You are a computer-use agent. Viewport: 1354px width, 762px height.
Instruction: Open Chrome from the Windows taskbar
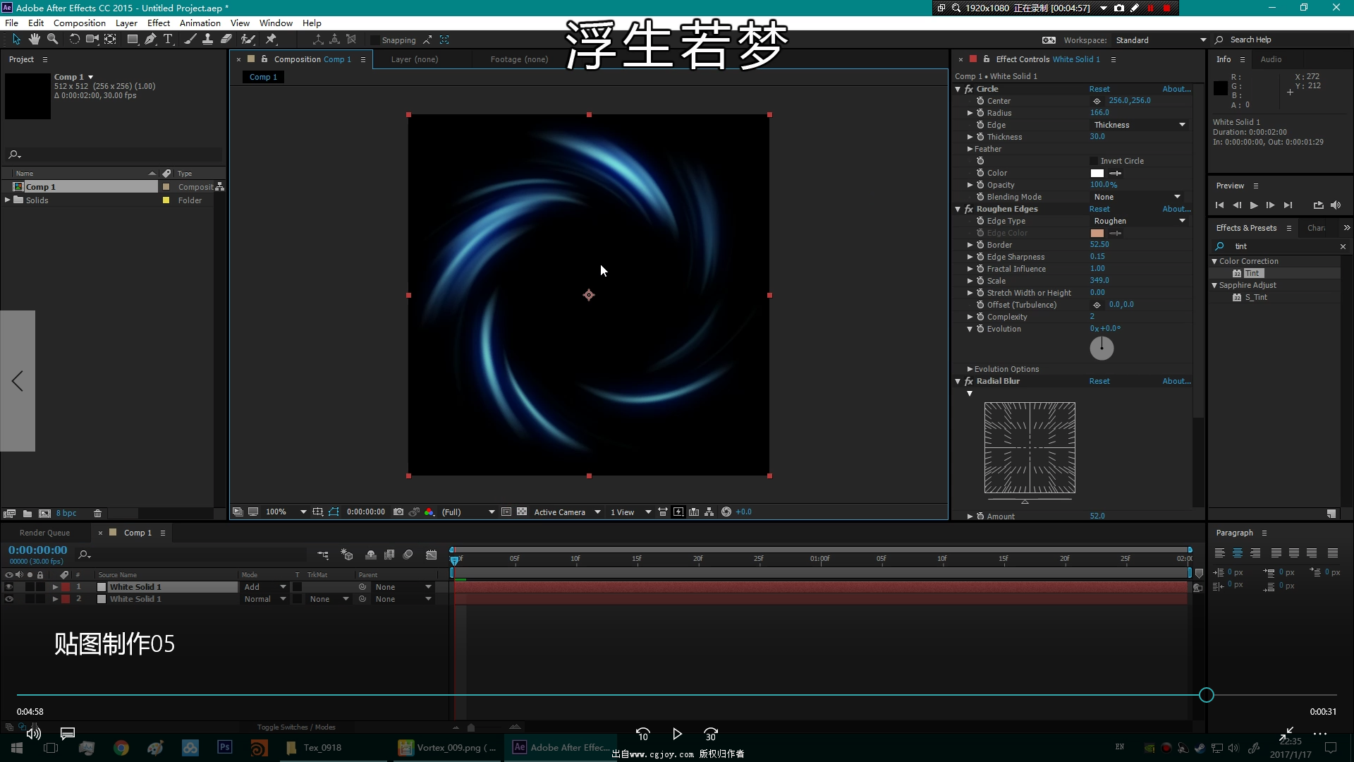coord(121,748)
